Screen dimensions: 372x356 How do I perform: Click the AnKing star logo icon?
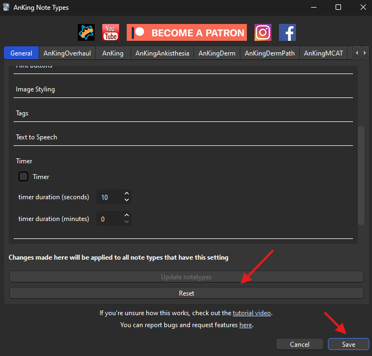[86, 33]
